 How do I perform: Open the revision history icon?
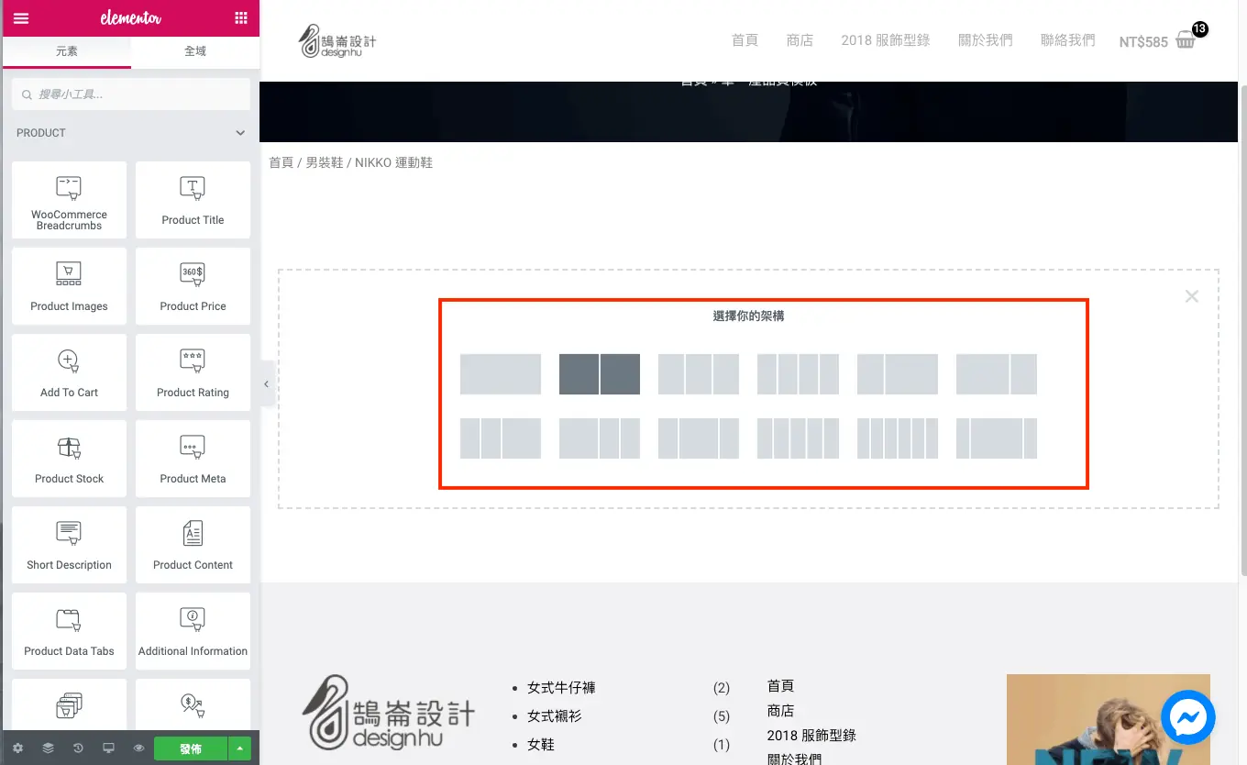pos(78,748)
